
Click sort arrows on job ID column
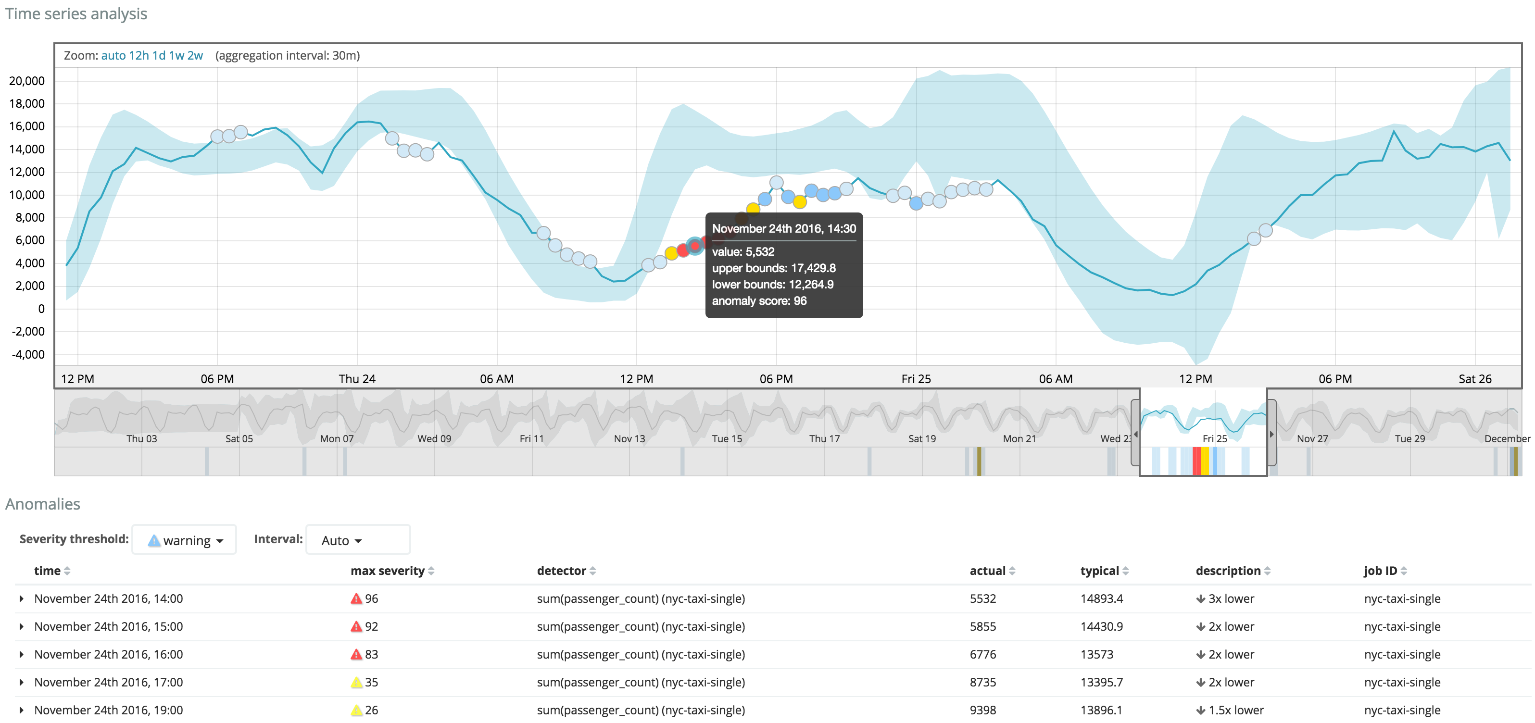tap(1404, 571)
